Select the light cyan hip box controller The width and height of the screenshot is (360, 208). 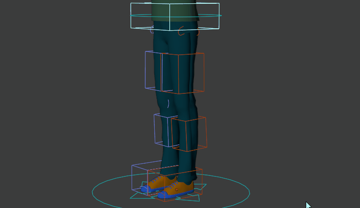(x=175, y=17)
